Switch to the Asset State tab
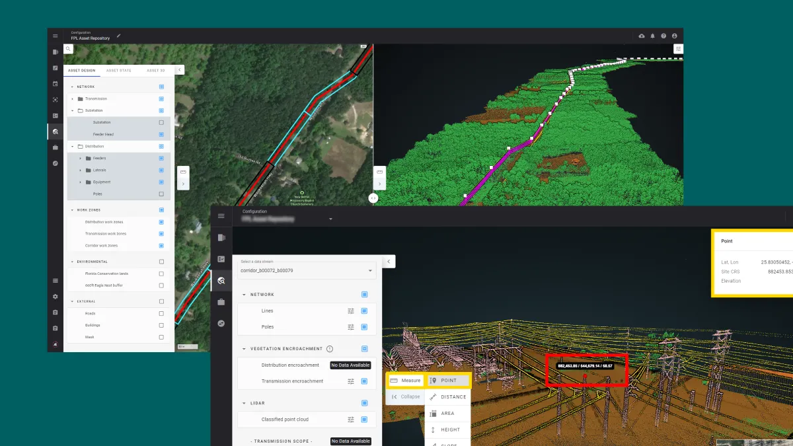The width and height of the screenshot is (793, 446). [119, 70]
